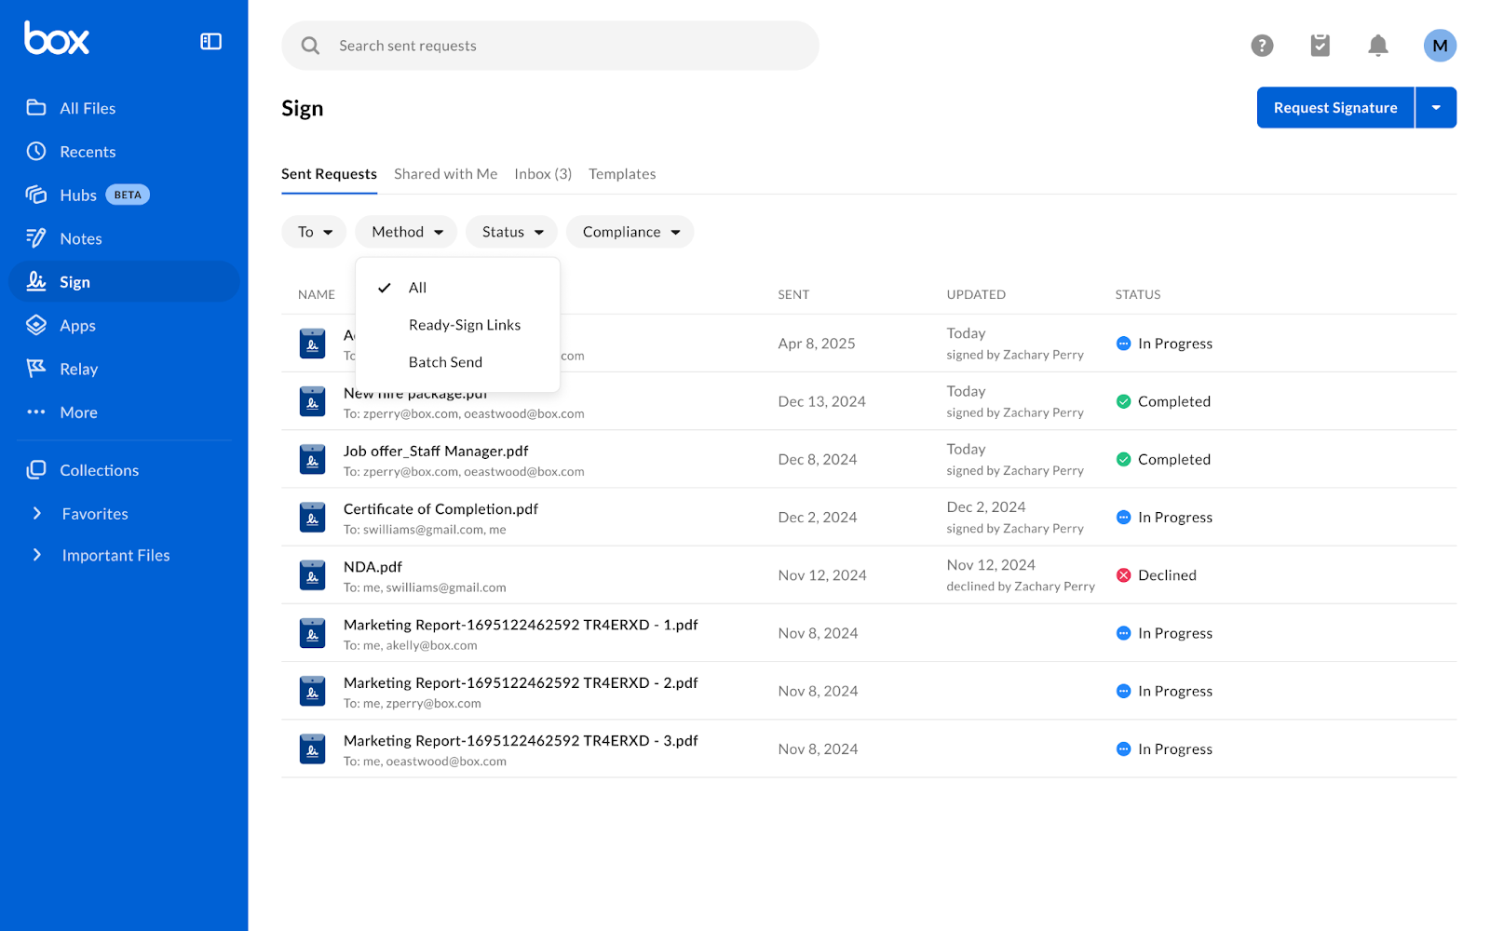Open Hubs from the sidebar
1490x931 pixels.
click(x=78, y=196)
